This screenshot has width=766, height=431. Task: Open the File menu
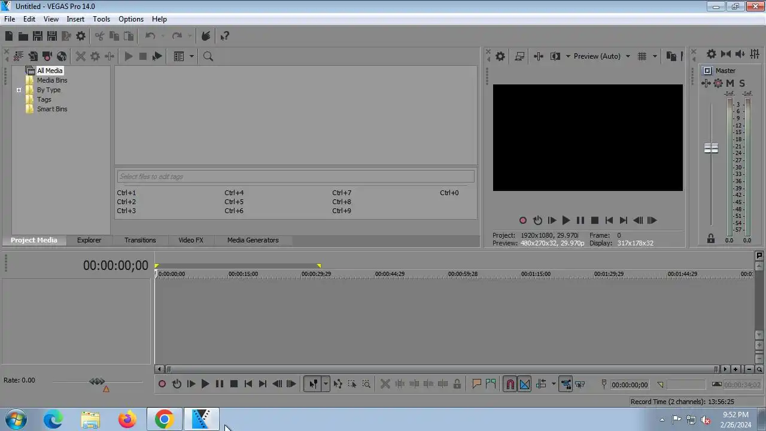tap(10, 19)
